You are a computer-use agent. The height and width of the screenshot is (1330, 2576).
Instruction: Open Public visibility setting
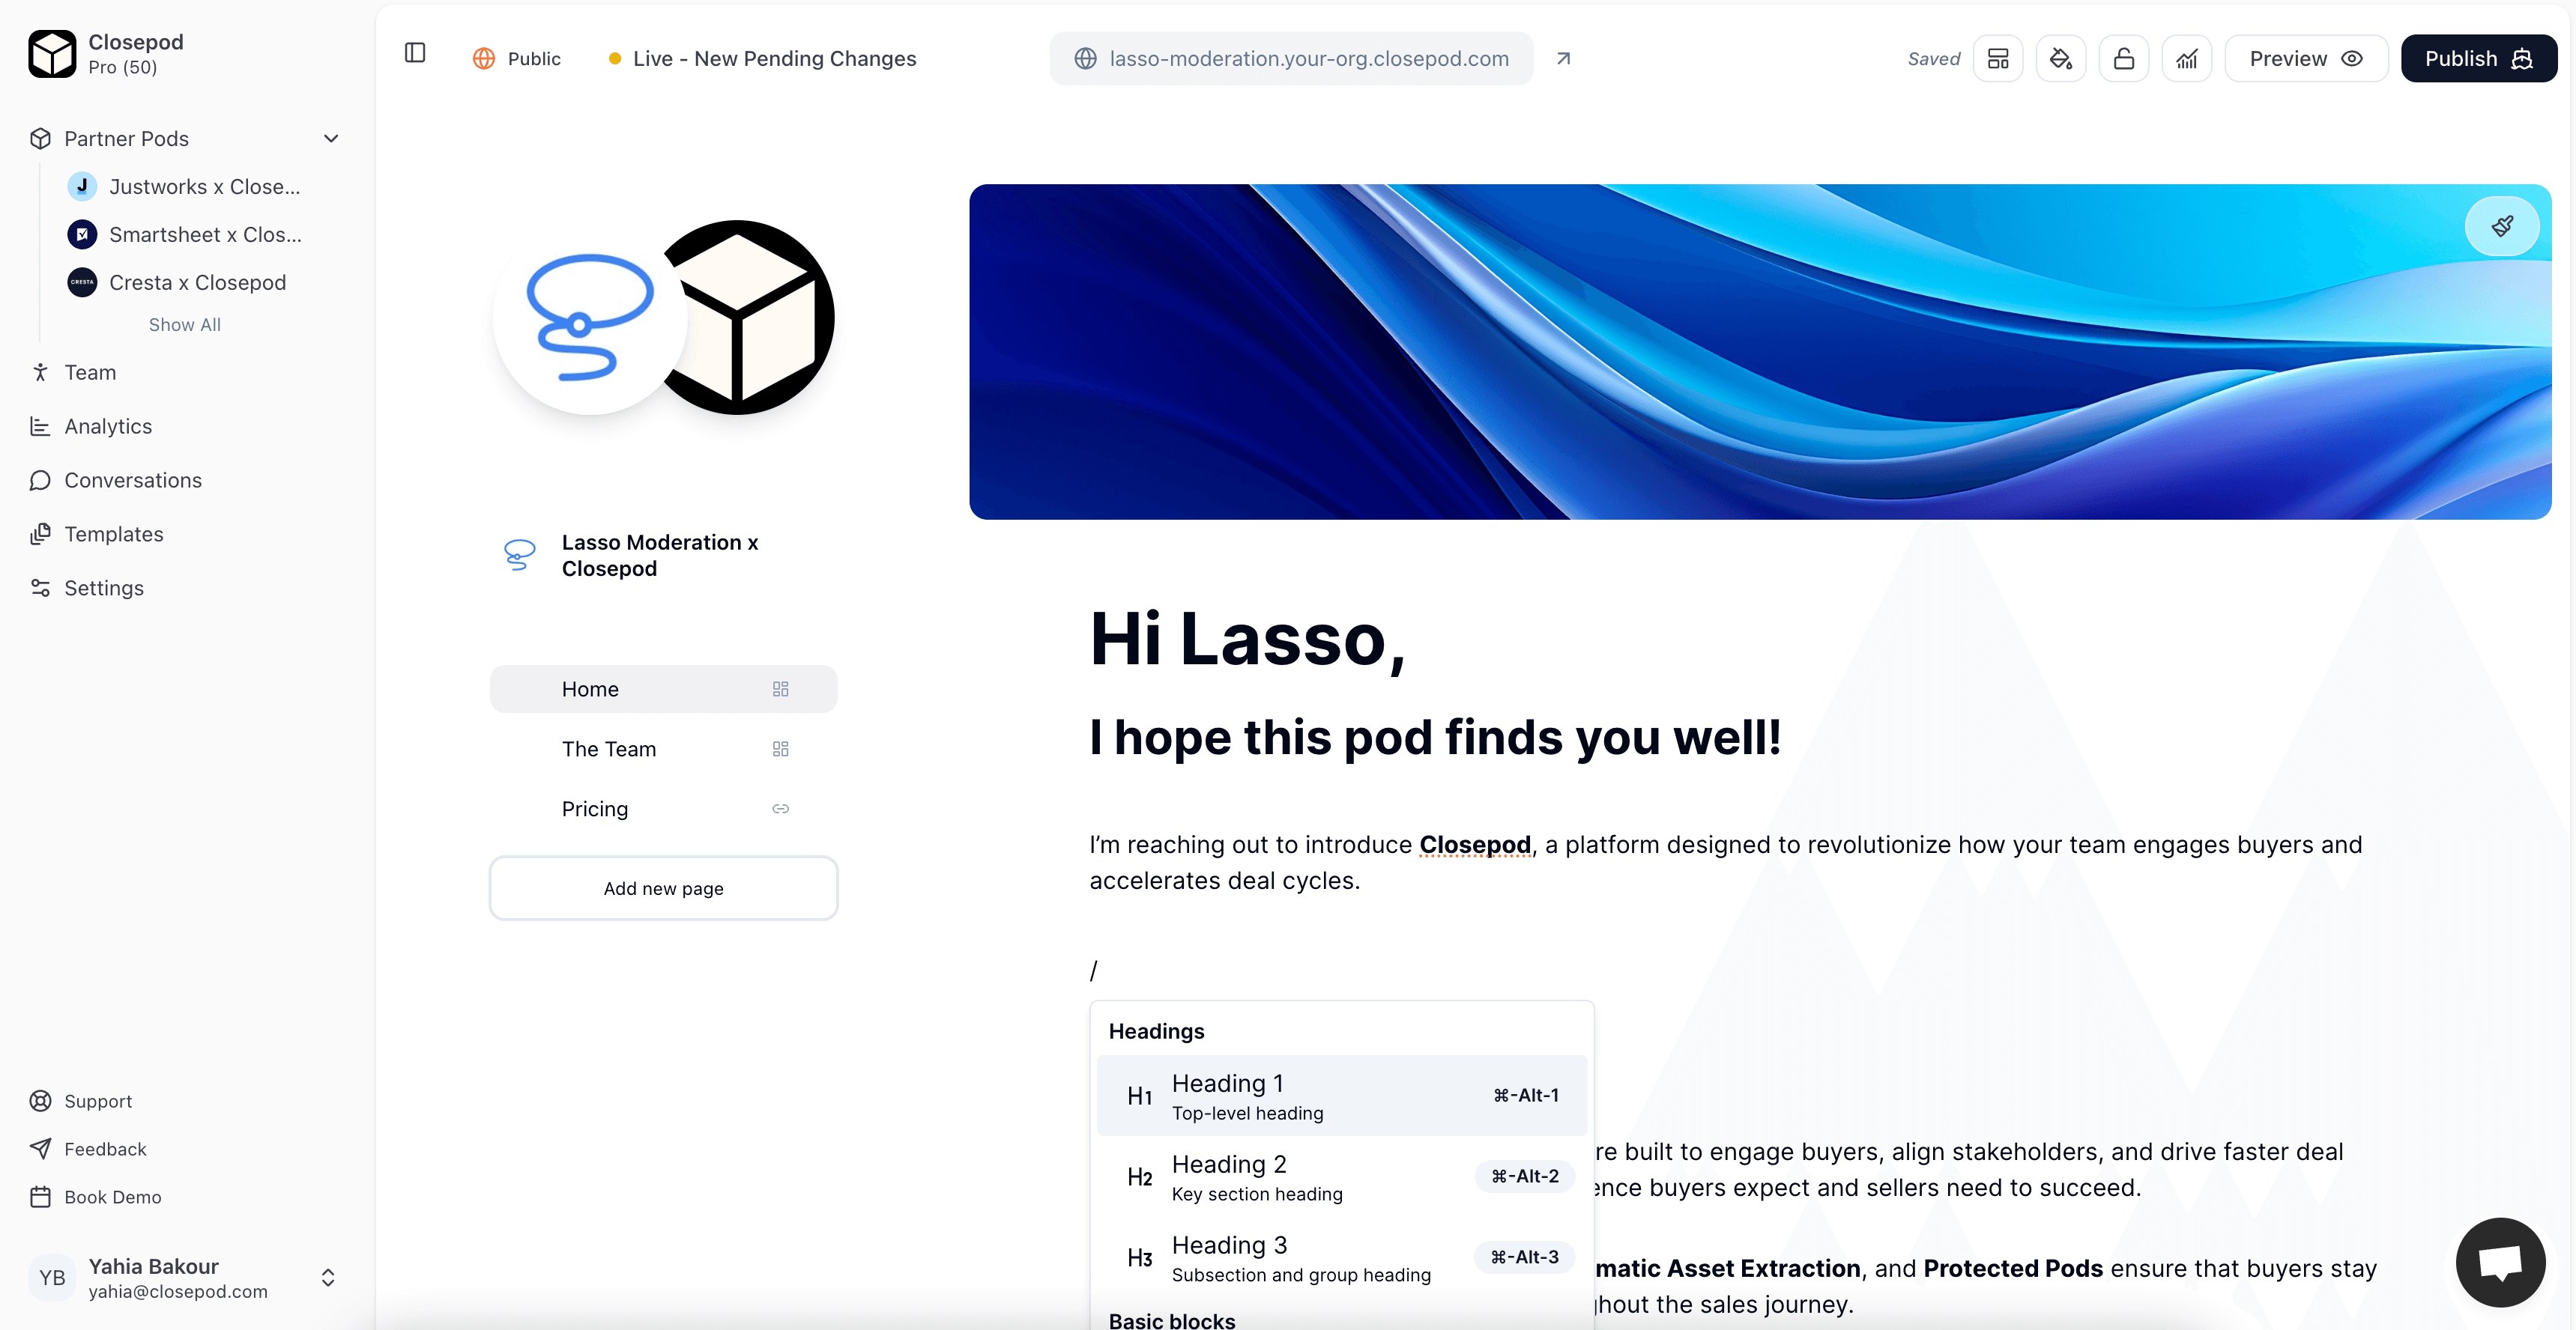point(517,59)
